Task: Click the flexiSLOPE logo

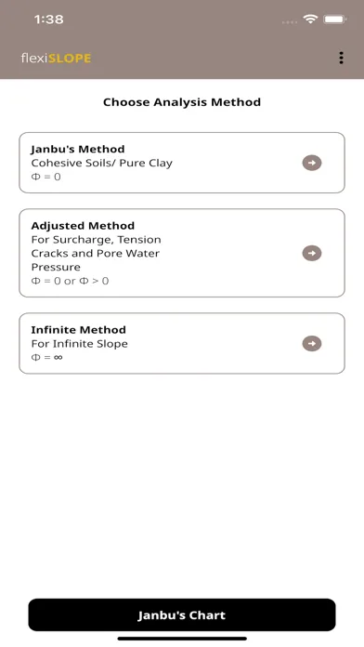Action: [x=56, y=59]
